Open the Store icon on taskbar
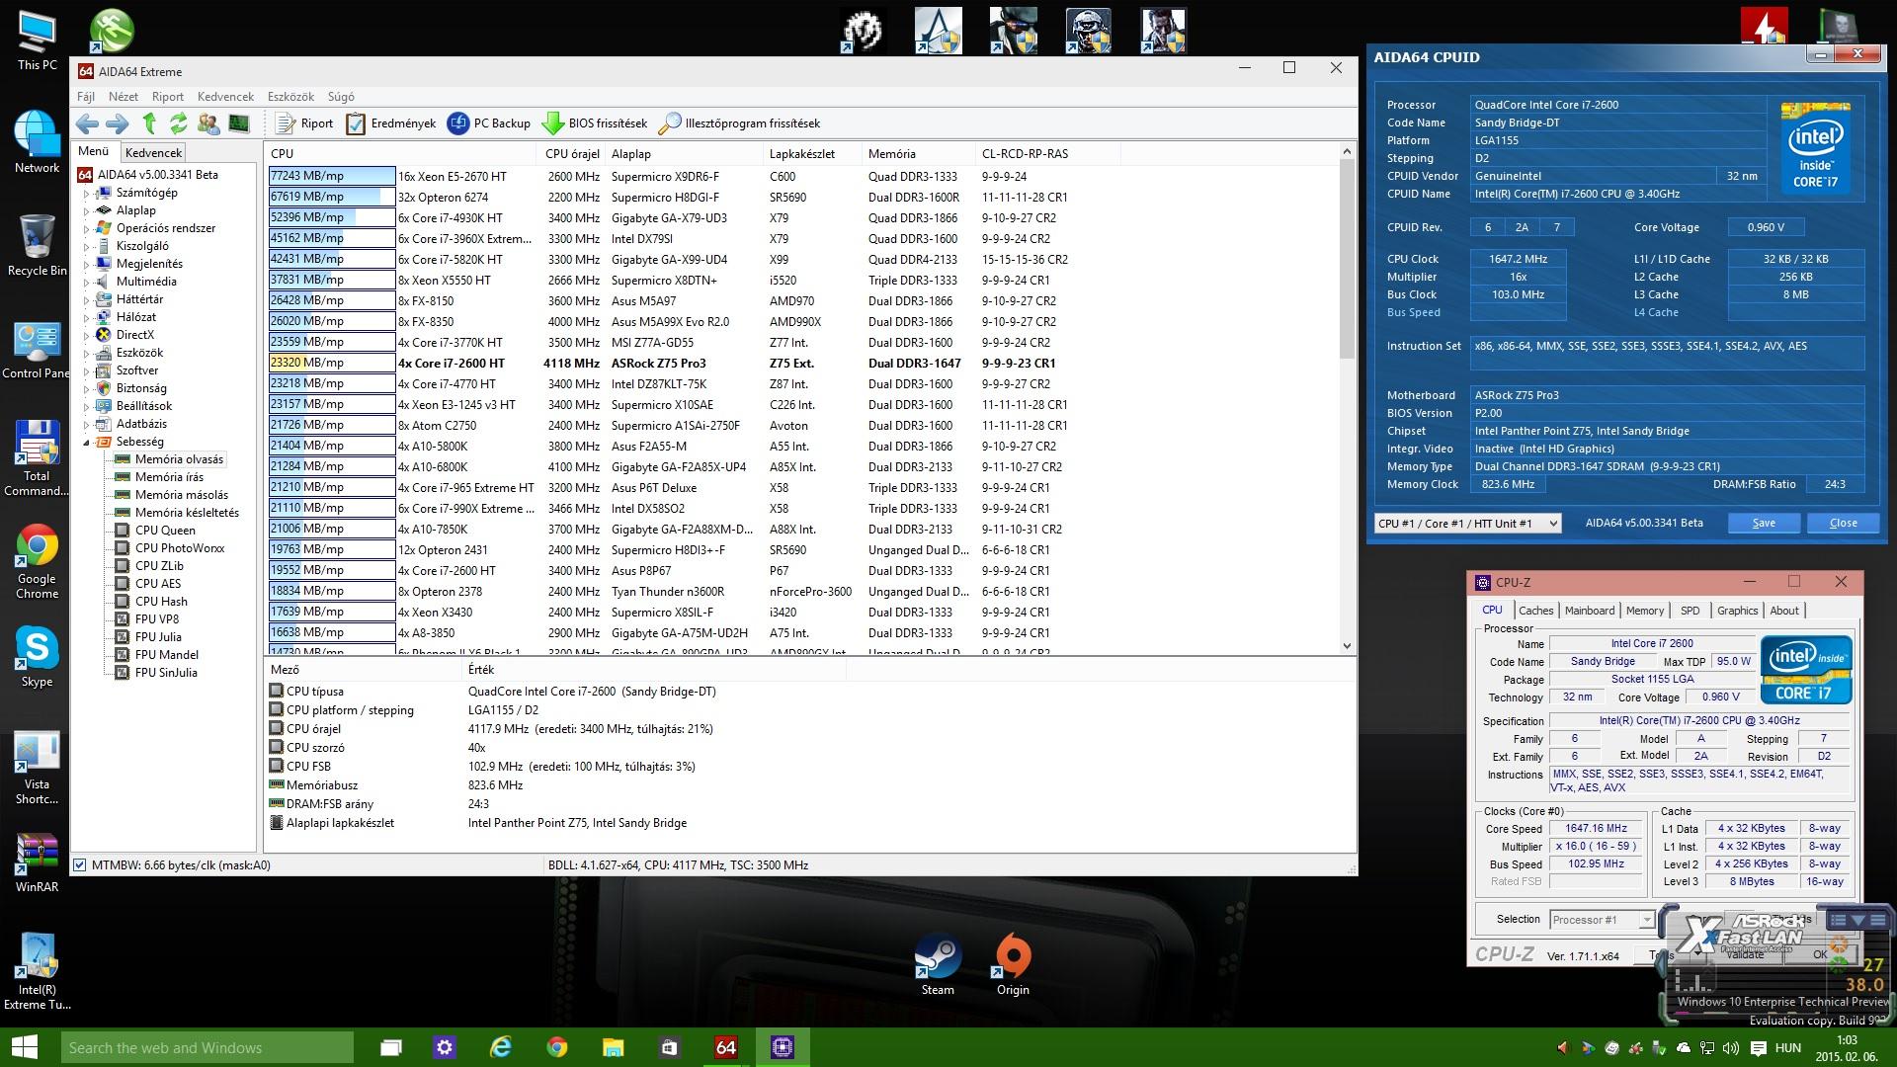The image size is (1897, 1067). pos(669,1047)
